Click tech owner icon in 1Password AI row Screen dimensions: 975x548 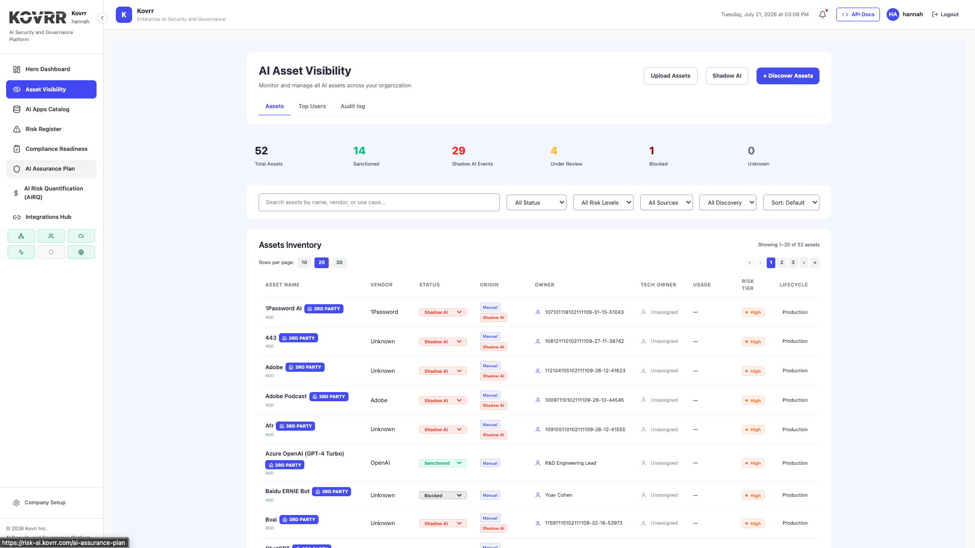coord(643,312)
